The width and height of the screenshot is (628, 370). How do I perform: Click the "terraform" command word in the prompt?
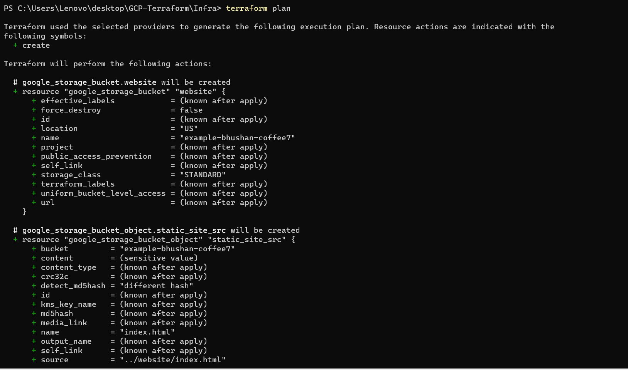tap(246, 8)
